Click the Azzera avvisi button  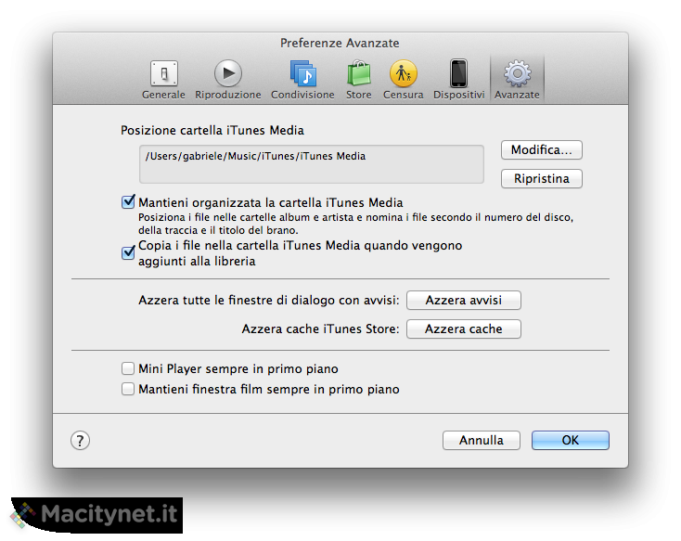[463, 301]
